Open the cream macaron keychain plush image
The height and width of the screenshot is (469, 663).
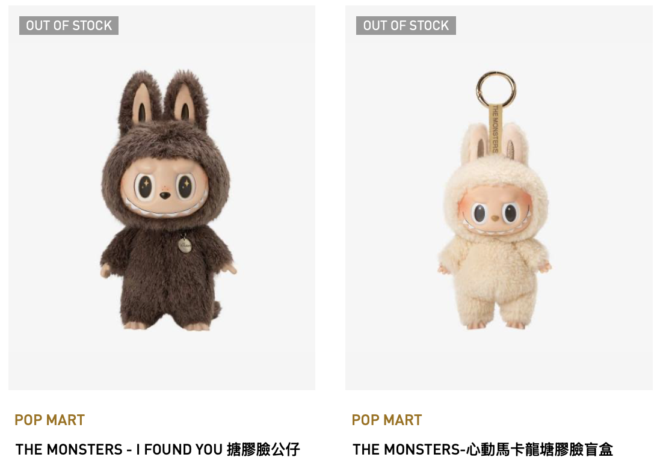499,197
